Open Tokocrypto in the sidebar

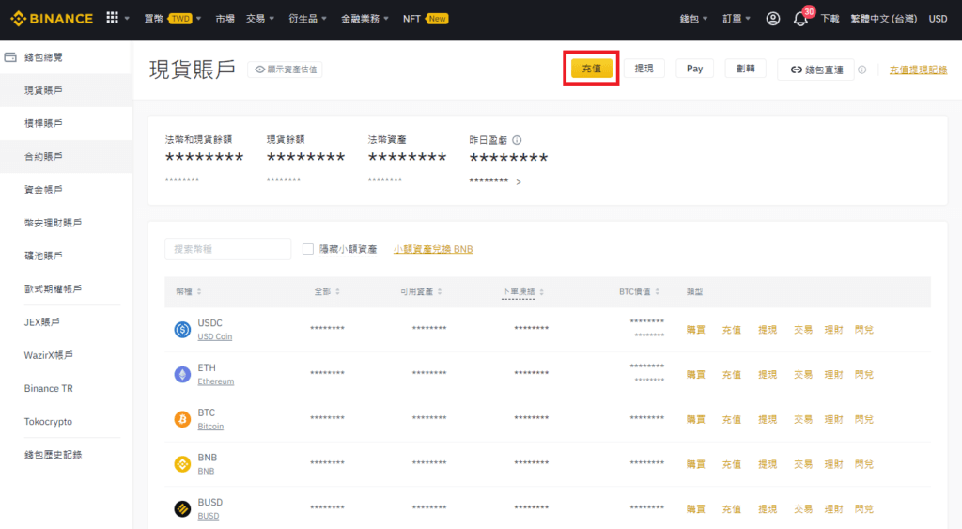pos(66,422)
